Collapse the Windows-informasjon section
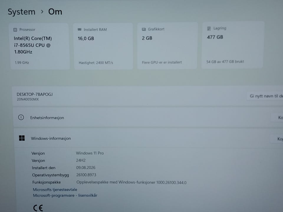The height and width of the screenshot is (212, 283). [x=148, y=138]
